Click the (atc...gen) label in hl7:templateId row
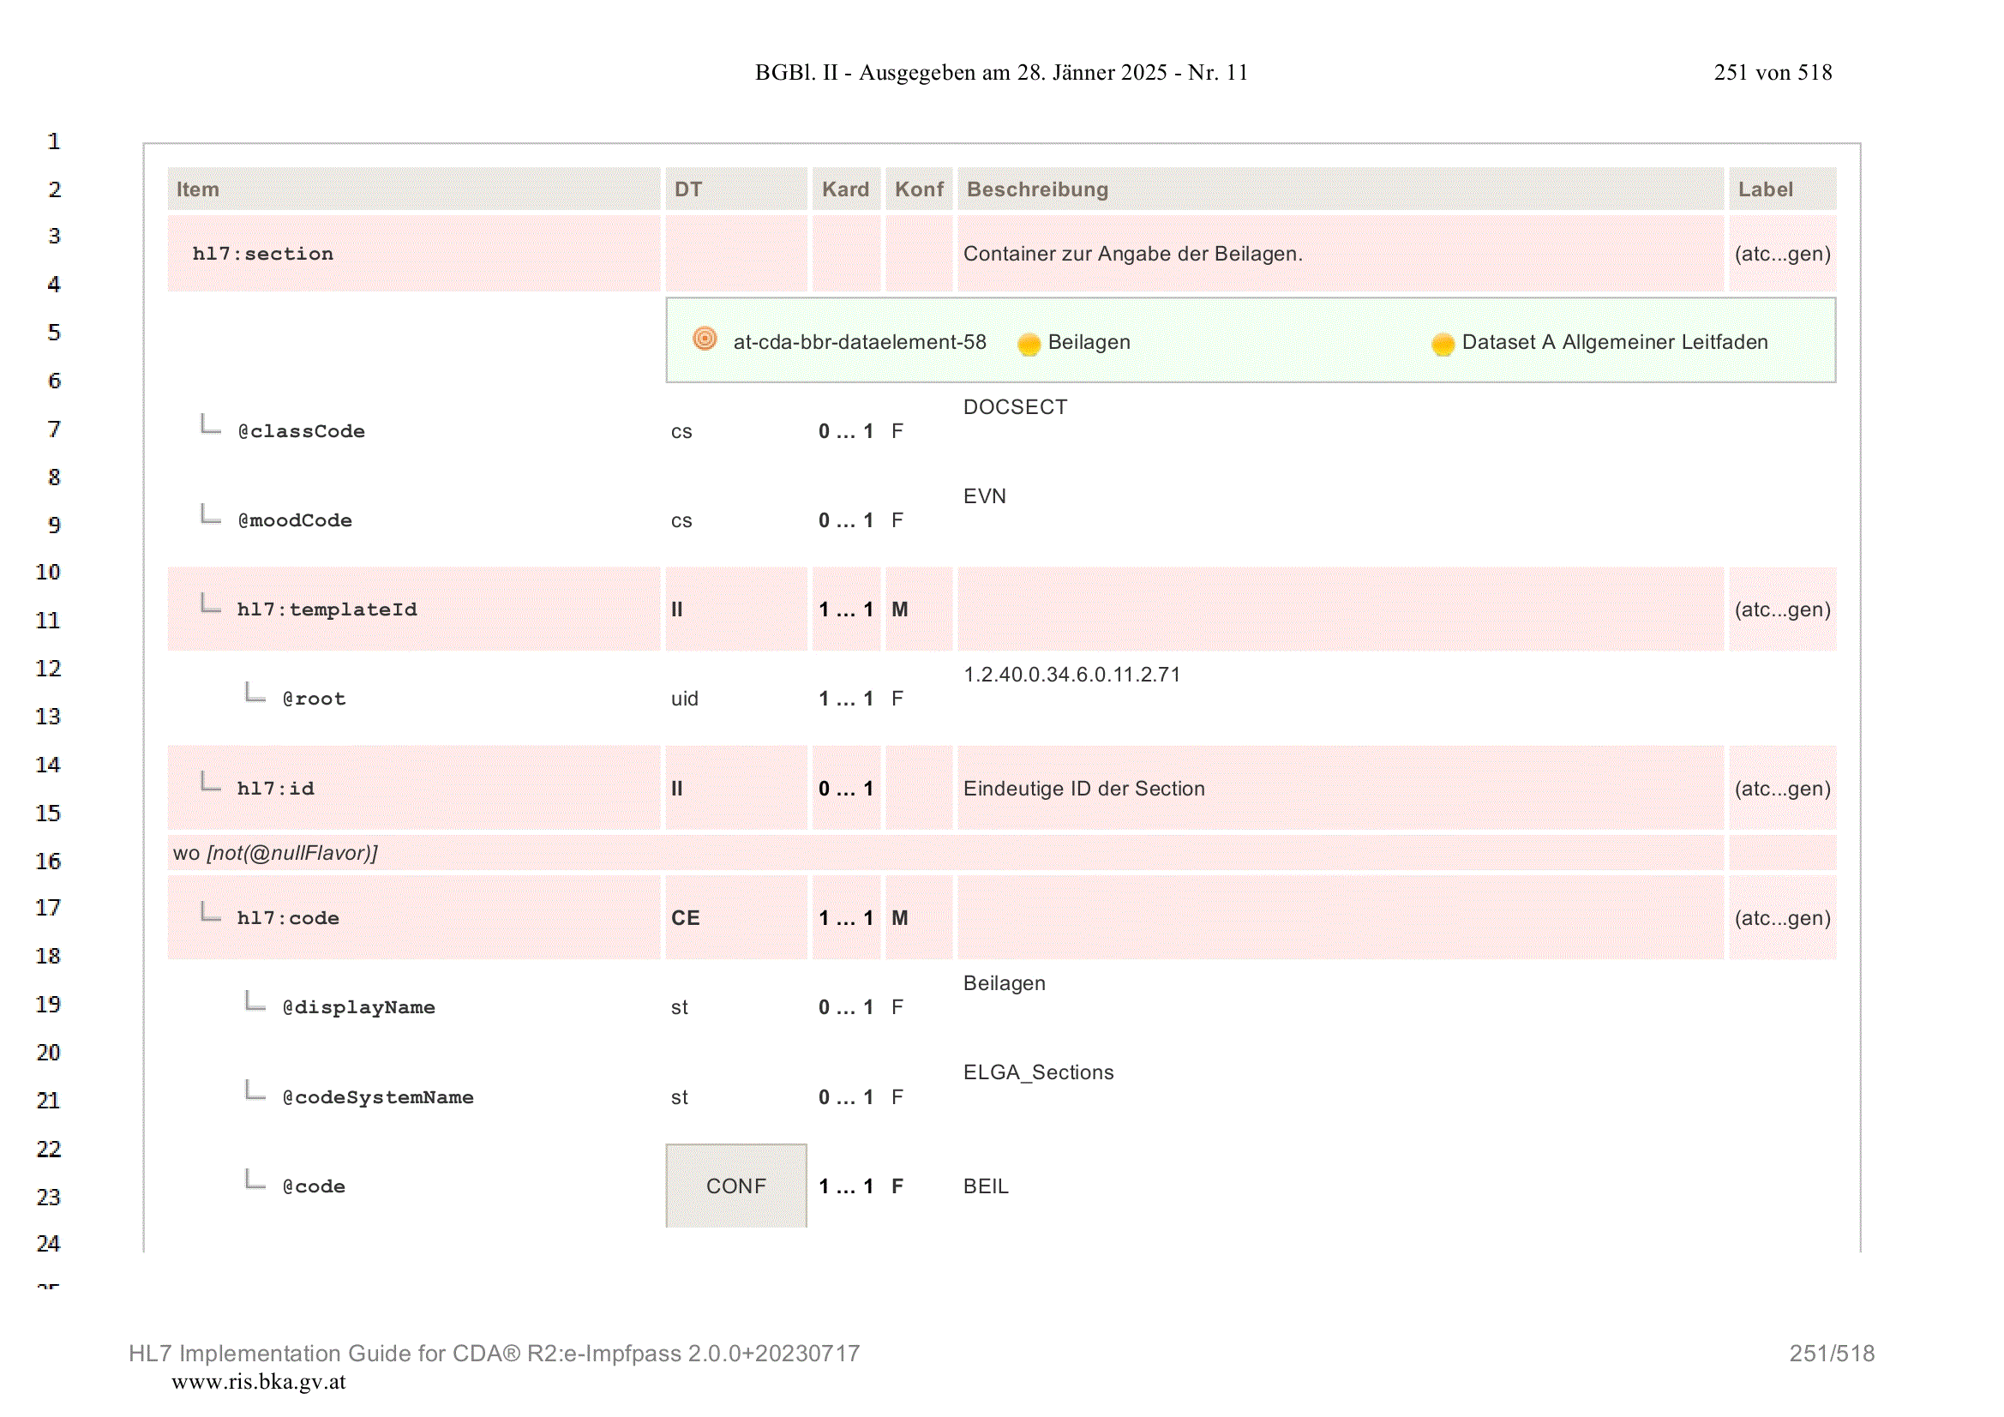The width and height of the screenshot is (2004, 1417). coord(1782,609)
